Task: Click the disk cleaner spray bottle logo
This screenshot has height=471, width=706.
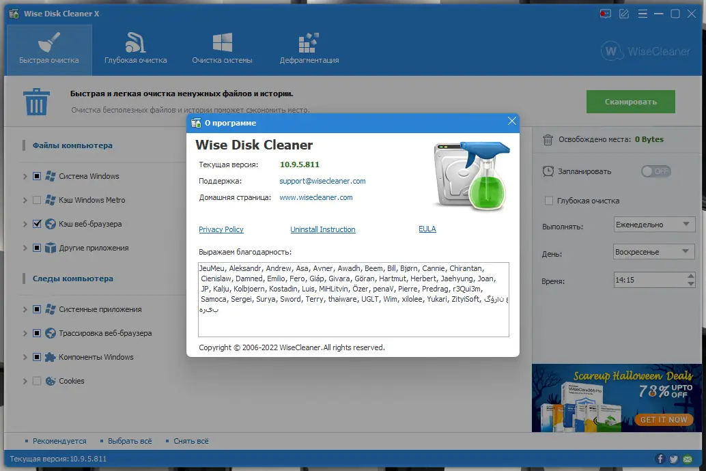Action: point(471,176)
